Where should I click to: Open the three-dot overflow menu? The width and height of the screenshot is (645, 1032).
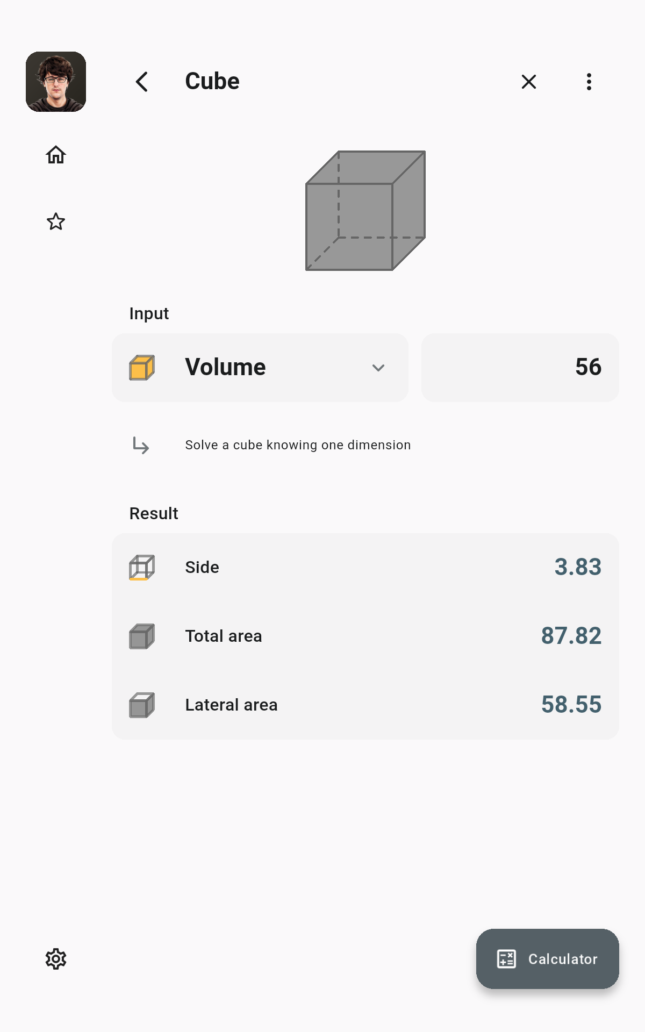tap(589, 82)
